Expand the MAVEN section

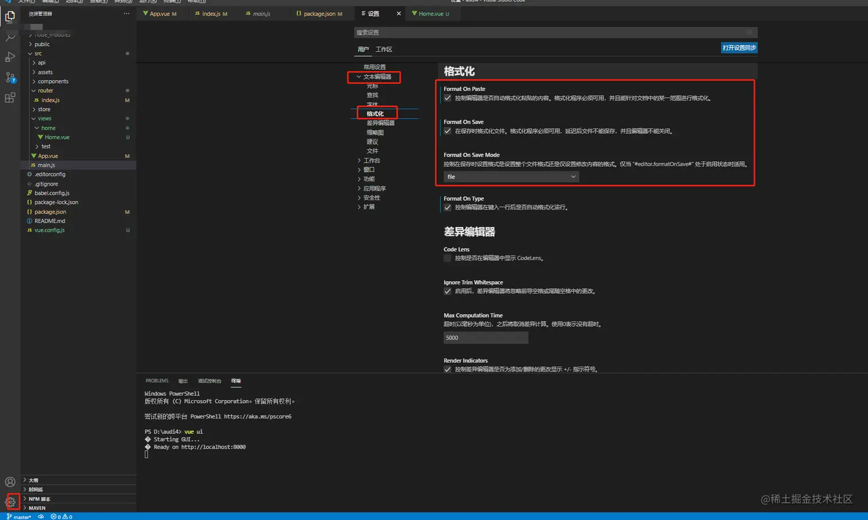(78, 508)
